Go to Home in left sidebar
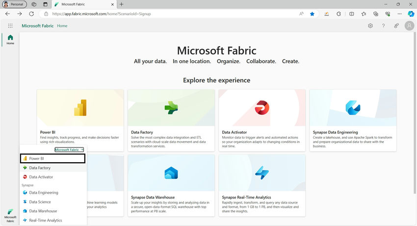417x226 pixels. 10,40
